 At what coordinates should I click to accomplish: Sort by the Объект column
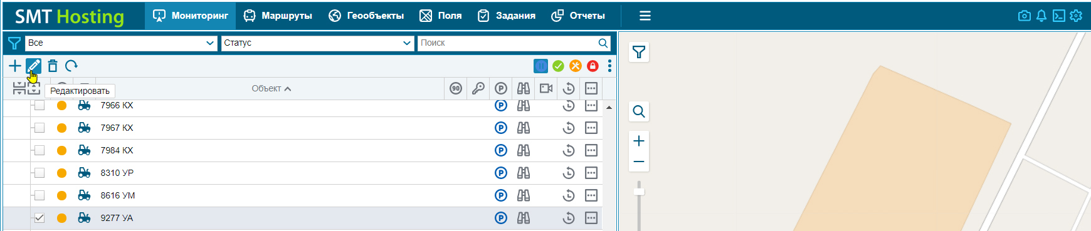tap(271, 88)
